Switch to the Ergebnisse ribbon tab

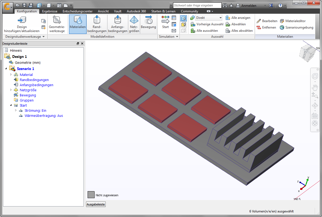click(50, 11)
